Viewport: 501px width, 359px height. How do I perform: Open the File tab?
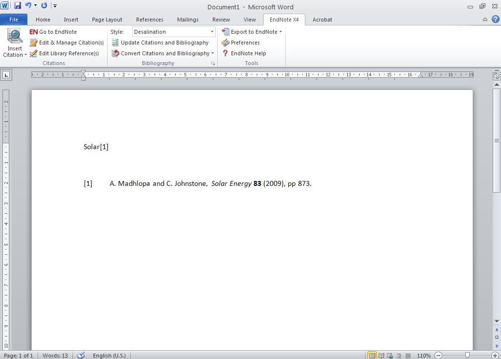coord(14,20)
